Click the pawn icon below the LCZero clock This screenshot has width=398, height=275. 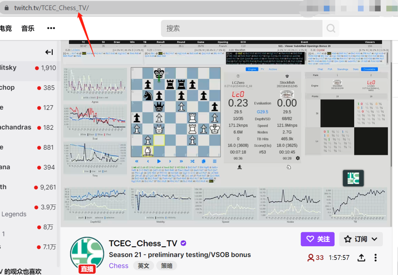[x=240, y=167]
